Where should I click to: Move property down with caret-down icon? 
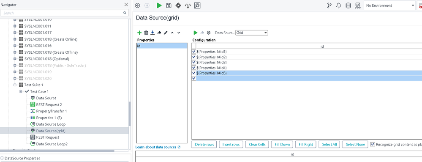click(x=179, y=33)
